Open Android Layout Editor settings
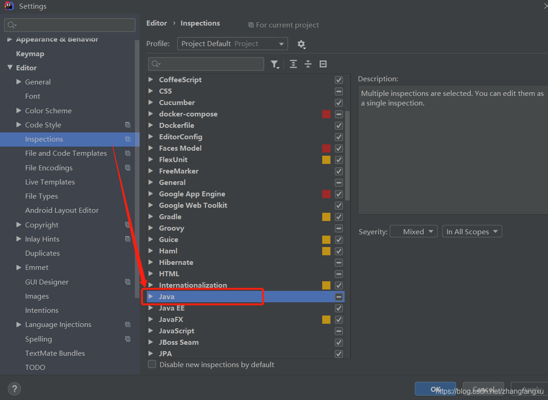 pos(62,211)
